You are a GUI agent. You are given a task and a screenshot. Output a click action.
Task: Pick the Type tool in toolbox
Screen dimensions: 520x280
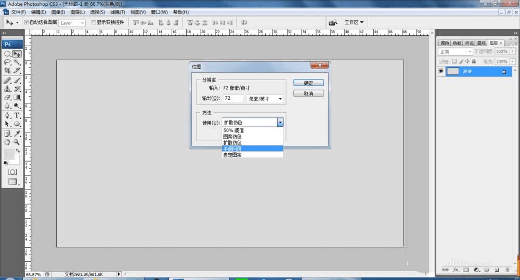(x=17, y=115)
